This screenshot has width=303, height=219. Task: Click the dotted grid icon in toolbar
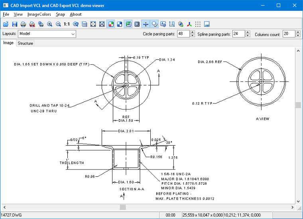(x=198, y=24)
